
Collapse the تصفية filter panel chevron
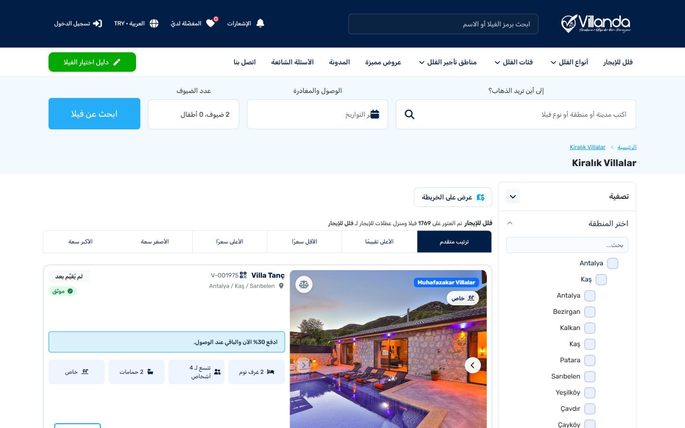513,196
